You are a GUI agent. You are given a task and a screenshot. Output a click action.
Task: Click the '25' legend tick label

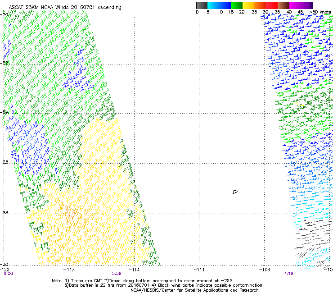tap(254, 12)
